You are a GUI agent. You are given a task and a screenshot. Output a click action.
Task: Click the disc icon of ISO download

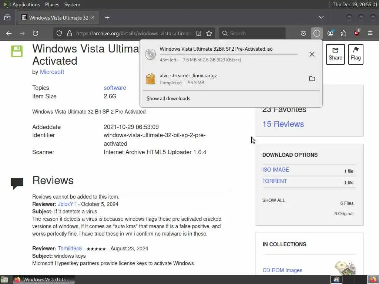tap(150, 54)
